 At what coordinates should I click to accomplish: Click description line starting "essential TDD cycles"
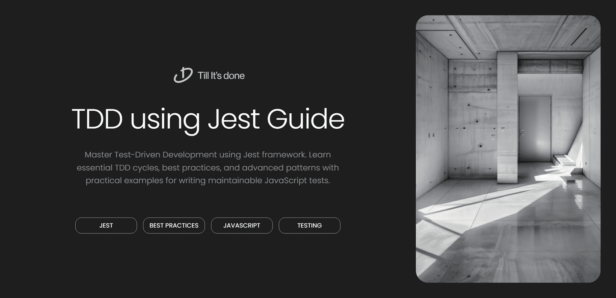[207, 167]
